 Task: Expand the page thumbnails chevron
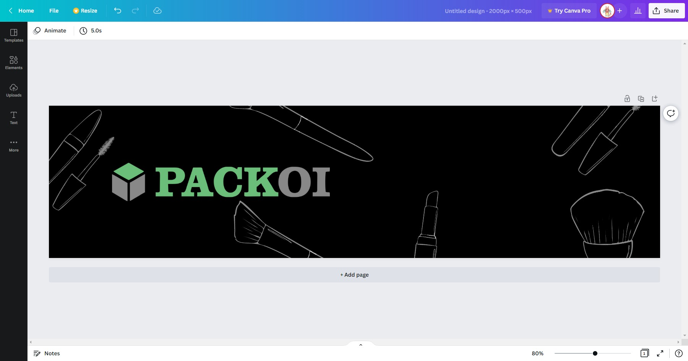(360, 345)
